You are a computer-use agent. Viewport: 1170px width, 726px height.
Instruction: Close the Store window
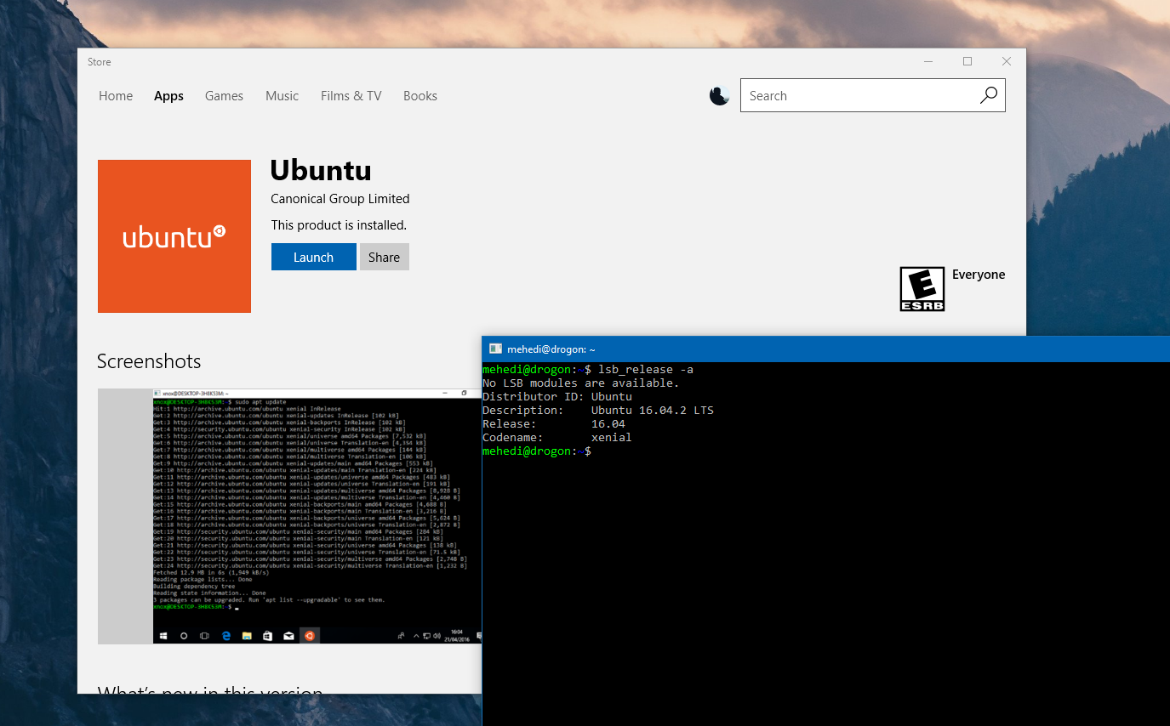click(x=1007, y=61)
